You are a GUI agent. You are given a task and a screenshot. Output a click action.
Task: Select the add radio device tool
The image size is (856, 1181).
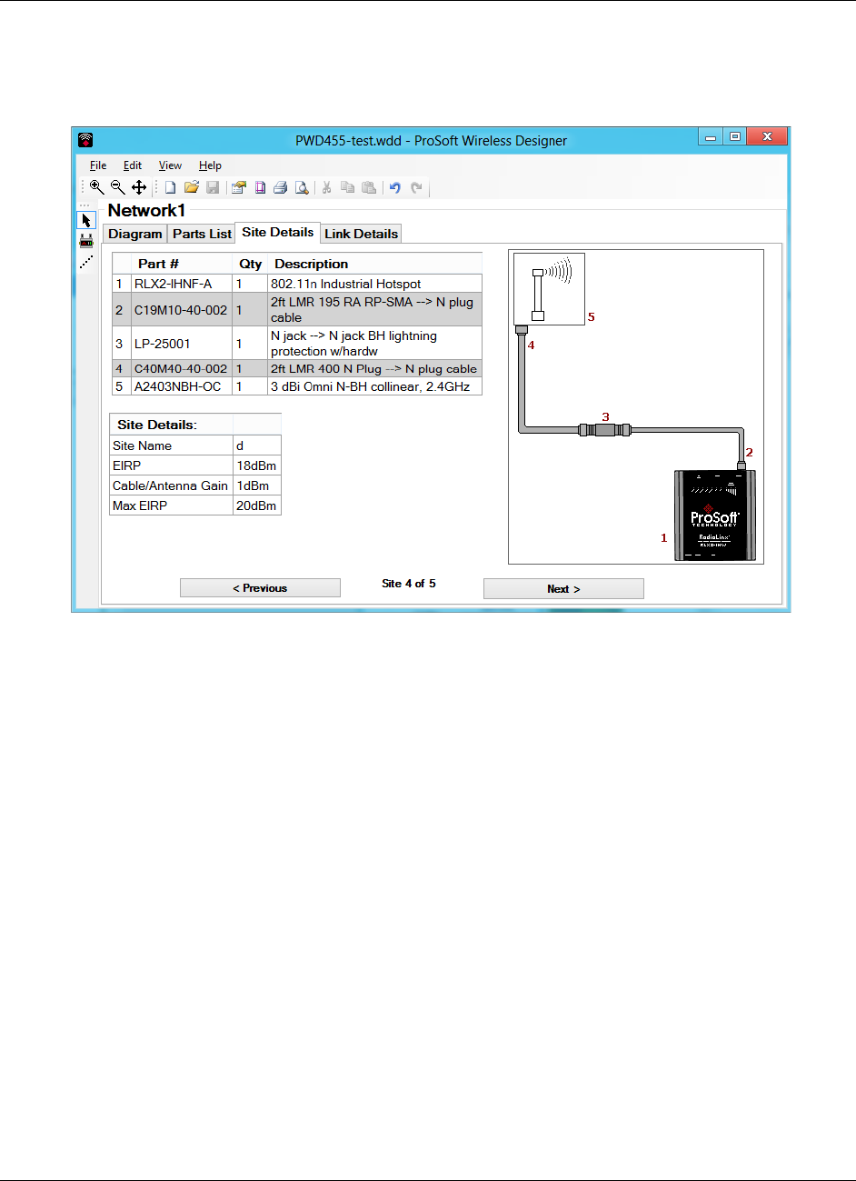(86, 241)
